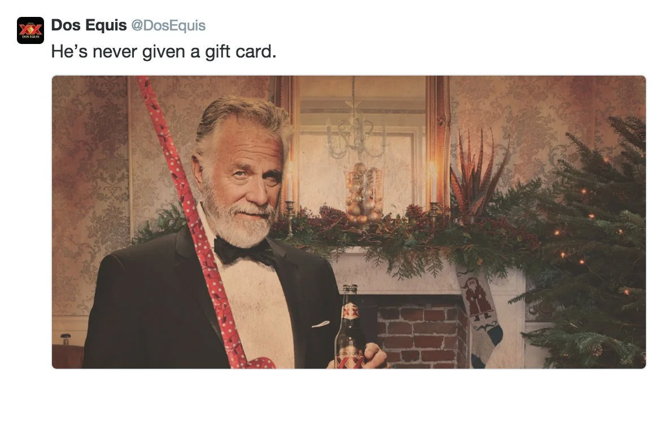Select the "He's never given a gift card." text
Screen dimensions: 664x424
(x=164, y=52)
